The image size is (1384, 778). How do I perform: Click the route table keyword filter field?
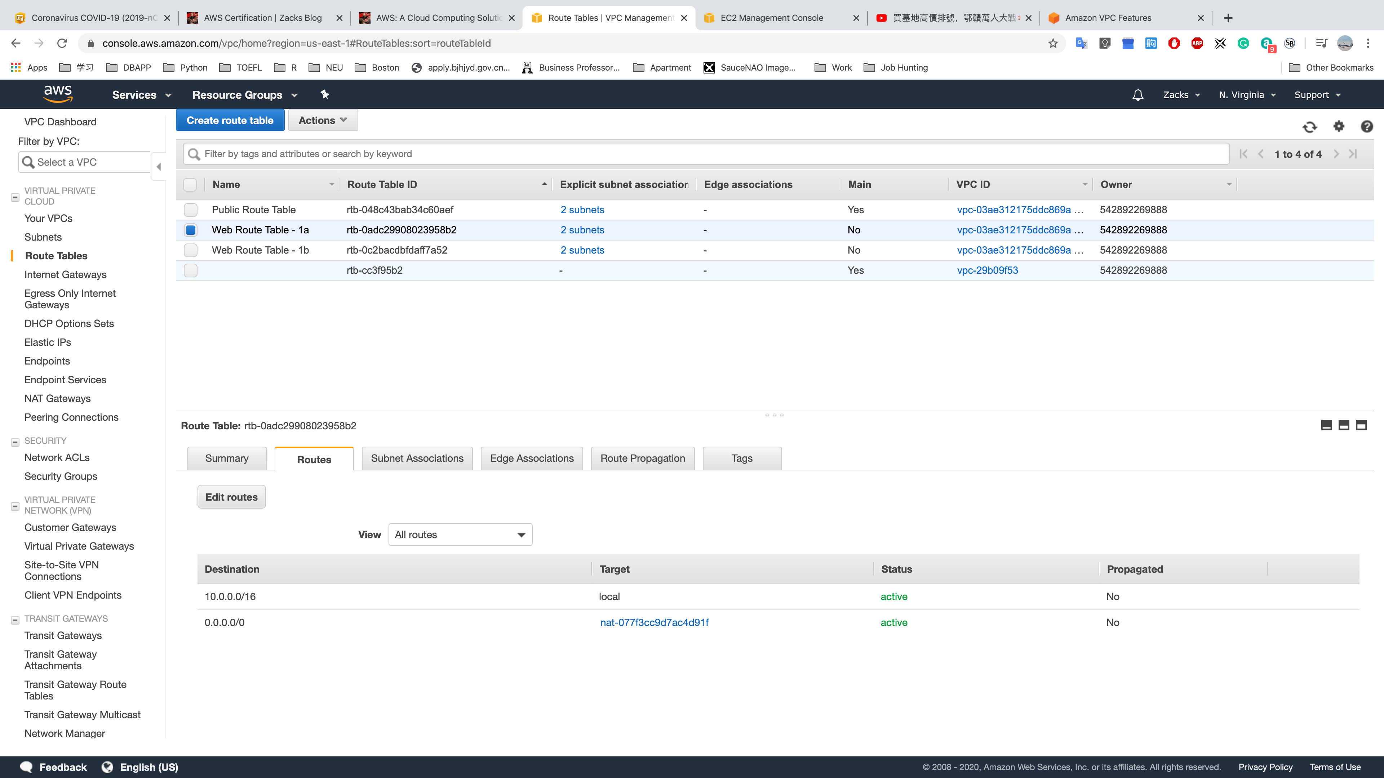[x=709, y=154]
